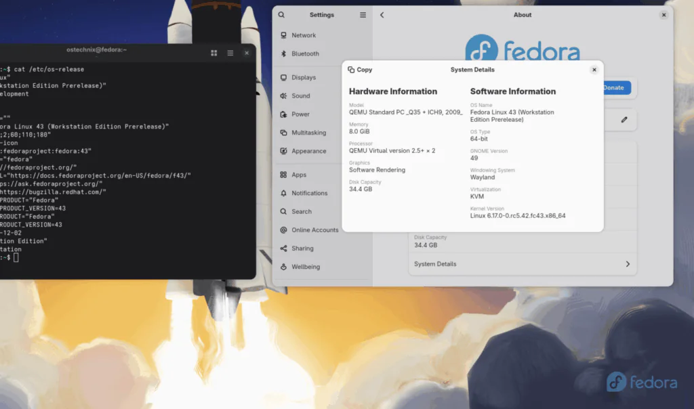Select Online Accounts in the sidebar

(314, 230)
